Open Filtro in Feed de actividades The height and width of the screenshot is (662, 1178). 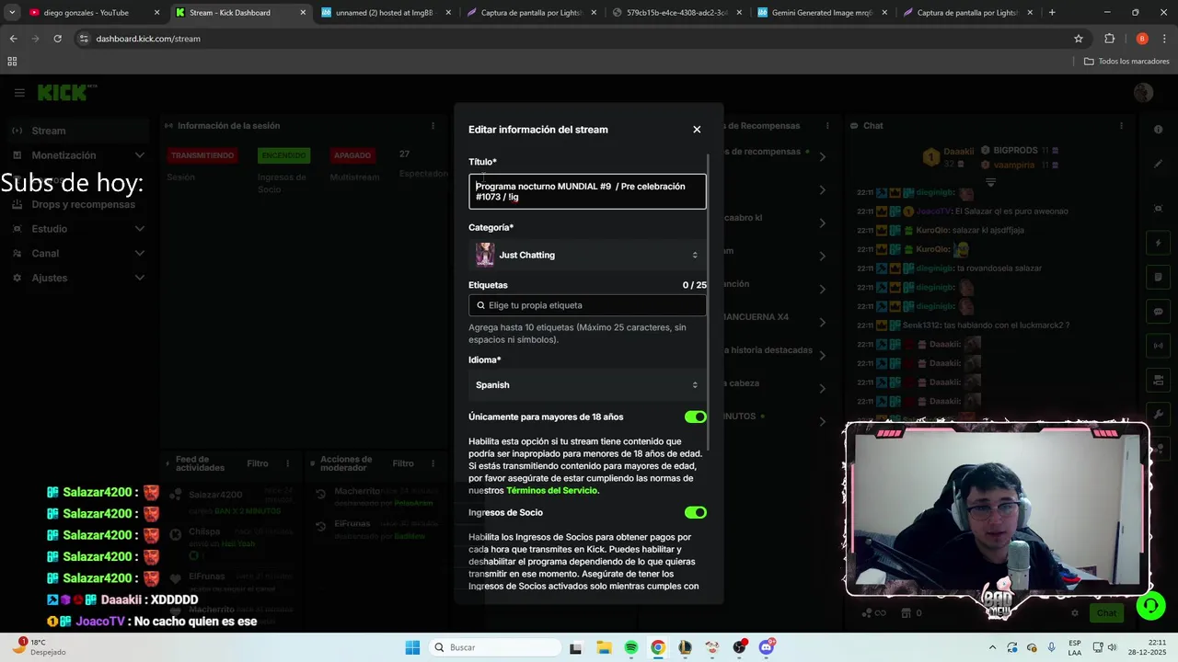click(x=258, y=463)
